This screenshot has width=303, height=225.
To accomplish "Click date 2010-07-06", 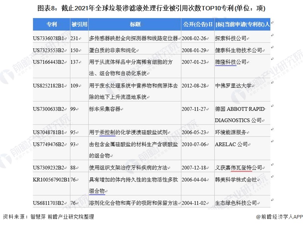I will (x=194, y=144).
